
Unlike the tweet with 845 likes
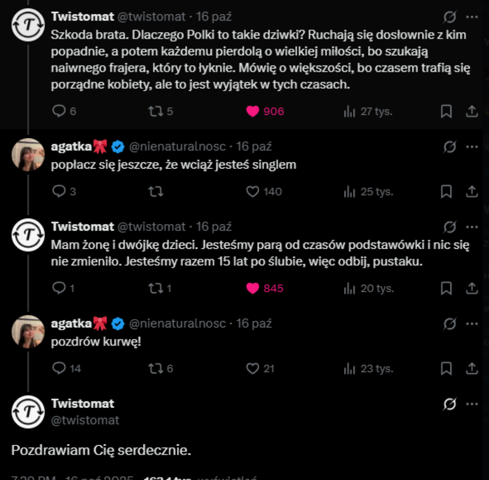pyautogui.click(x=253, y=288)
